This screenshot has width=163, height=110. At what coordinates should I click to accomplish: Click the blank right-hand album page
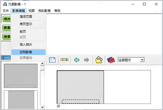point(127,87)
